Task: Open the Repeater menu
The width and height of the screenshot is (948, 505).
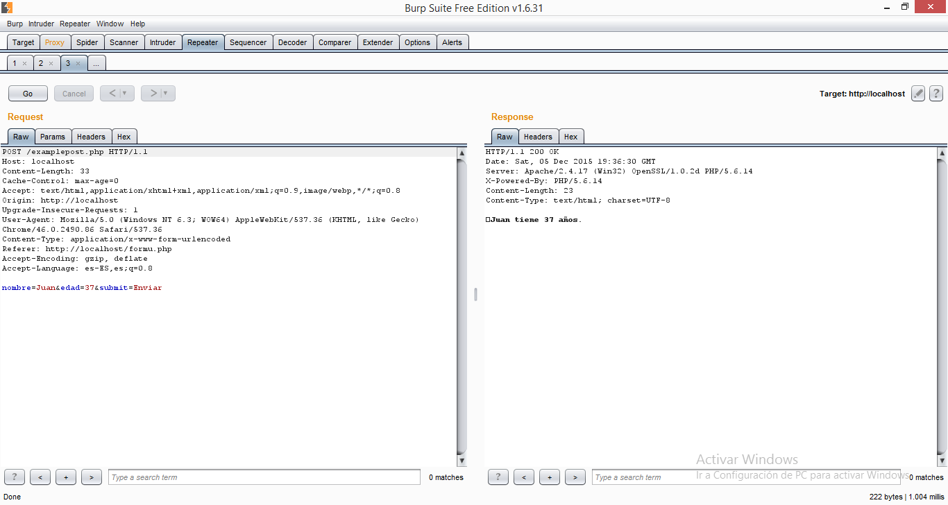Action: 75,24
